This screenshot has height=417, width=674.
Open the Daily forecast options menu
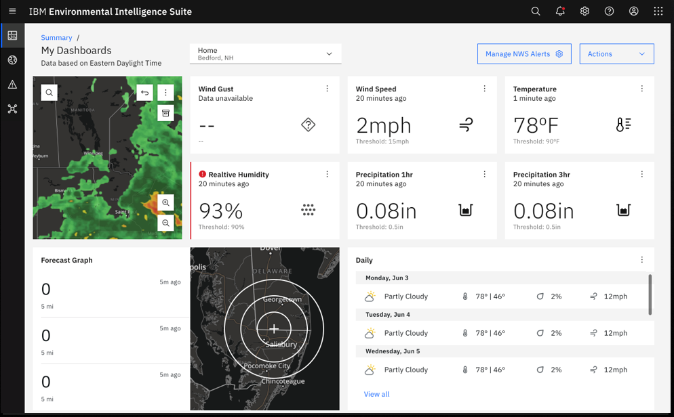642,260
